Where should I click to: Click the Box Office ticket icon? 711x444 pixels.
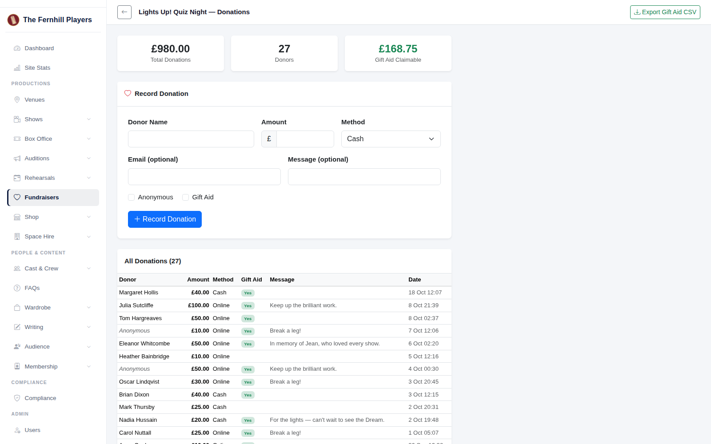pyautogui.click(x=17, y=139)
